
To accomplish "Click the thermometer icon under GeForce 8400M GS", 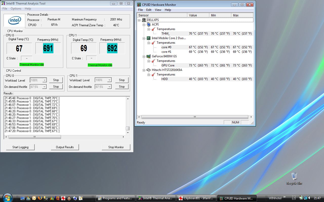I will 153,61.
